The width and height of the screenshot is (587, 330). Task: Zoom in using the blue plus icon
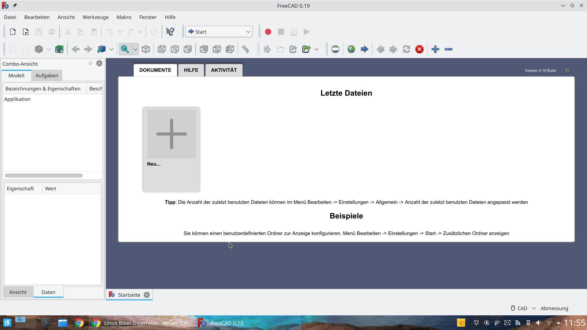[x=435, y=49]
